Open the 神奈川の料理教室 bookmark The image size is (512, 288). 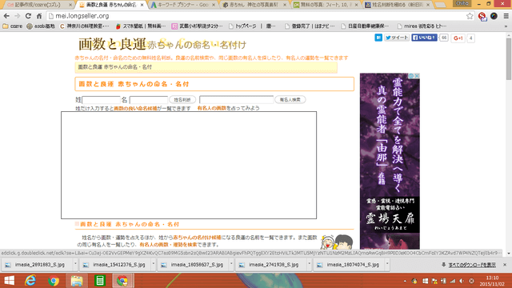pyautogui.click(x=85, y=26)
